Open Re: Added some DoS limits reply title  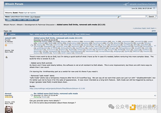56,93
